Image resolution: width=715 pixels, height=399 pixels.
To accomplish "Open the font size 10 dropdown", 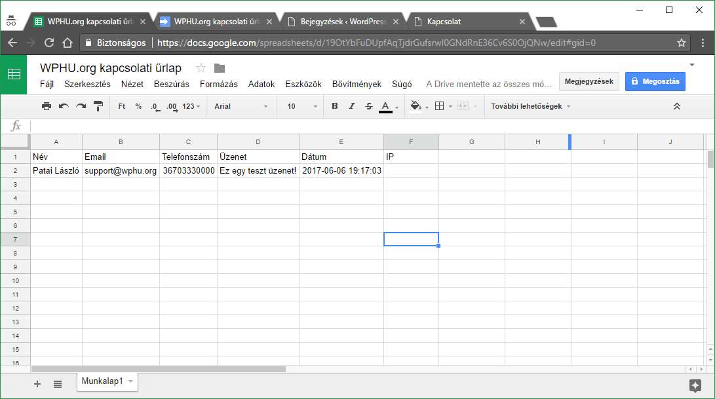I will 301,106.
